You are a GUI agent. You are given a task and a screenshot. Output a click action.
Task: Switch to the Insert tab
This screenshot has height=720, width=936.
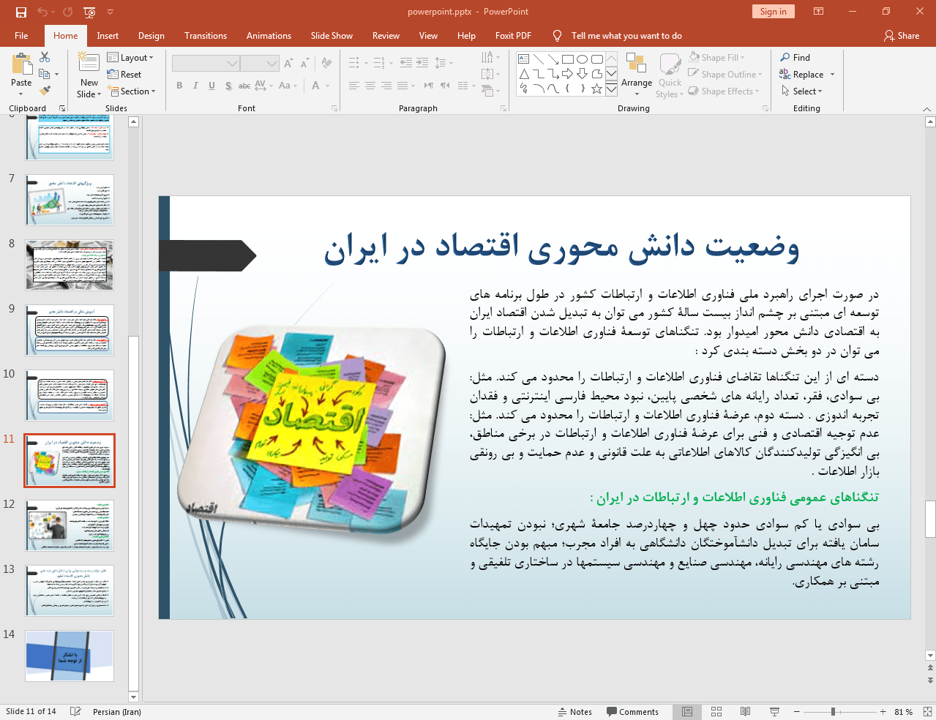coord(108,35)
